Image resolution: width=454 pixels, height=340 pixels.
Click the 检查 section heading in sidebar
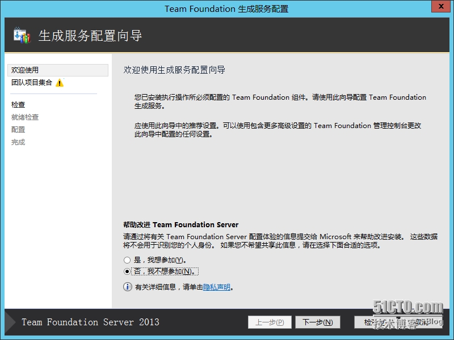[x=18, y=105]
